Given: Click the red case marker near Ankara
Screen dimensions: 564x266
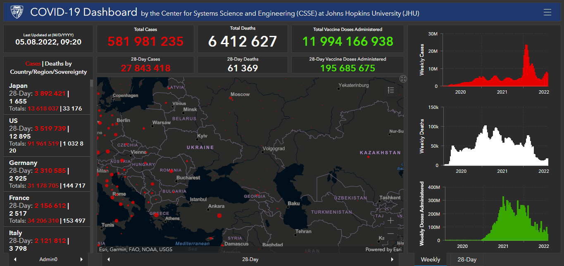Looking at the screenshot, I should click(x=219, y=215).
